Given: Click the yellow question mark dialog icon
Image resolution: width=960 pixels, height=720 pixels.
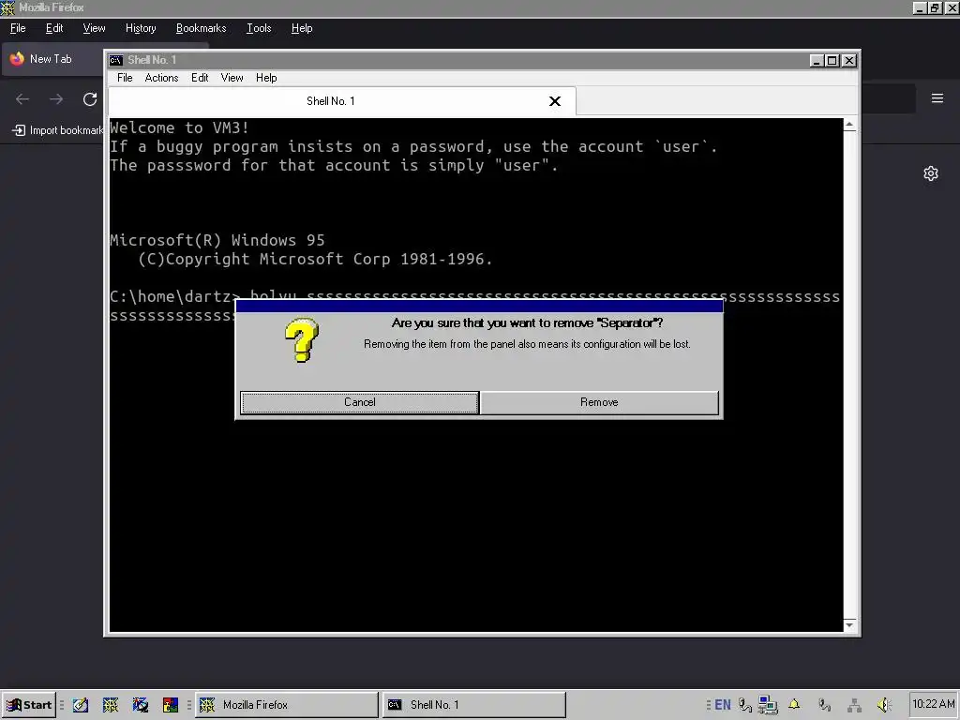Looking at the screenshot, I should (x=301, y=339).
